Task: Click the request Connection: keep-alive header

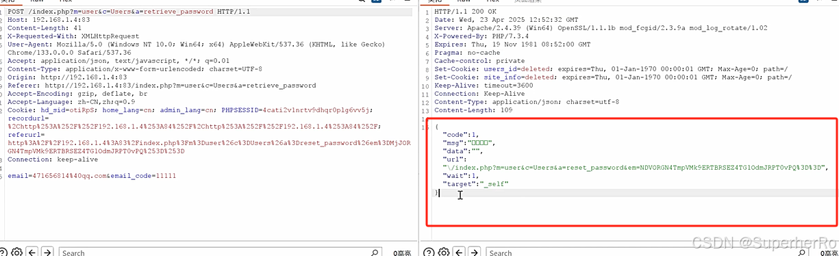Action: (53, 159)
